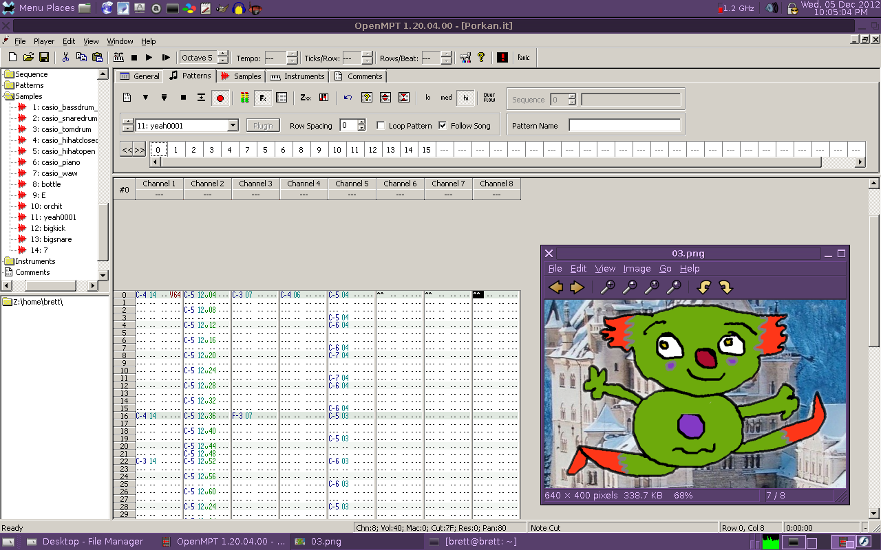Switch to the General tab
The width and height of the screenshot is (881, 550).
click(x=140, y=76)
